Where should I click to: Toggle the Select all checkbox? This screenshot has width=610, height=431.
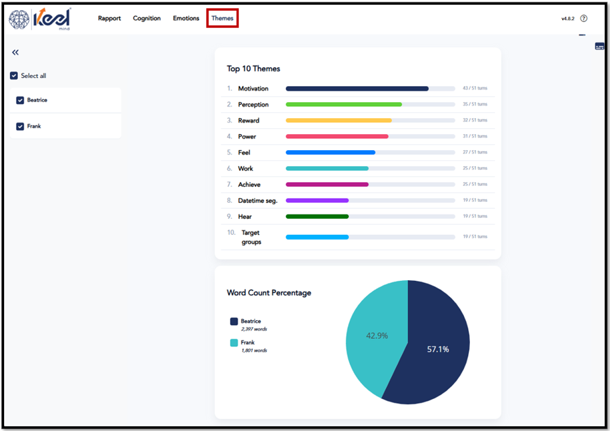pos(14,75)
